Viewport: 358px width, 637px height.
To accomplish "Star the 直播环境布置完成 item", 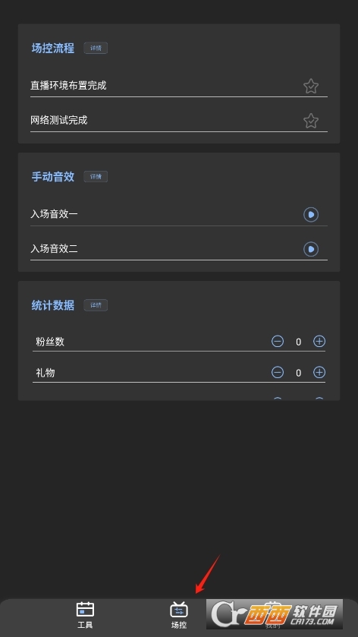I will [x=311, y=86].
